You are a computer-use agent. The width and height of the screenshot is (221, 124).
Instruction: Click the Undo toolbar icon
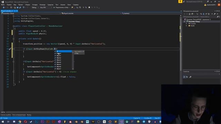[x=23, y=8]
